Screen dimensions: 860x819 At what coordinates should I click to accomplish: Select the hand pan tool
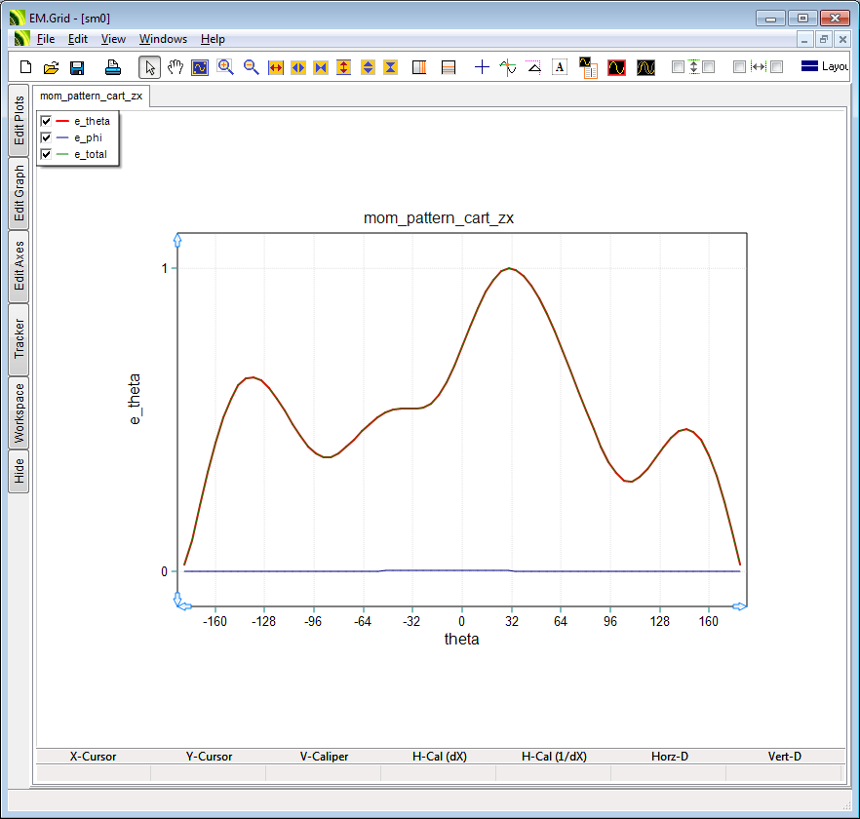(x=176, y=67)
